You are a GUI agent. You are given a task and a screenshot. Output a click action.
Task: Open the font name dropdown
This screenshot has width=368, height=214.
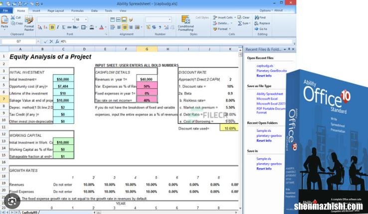point(73,20)
